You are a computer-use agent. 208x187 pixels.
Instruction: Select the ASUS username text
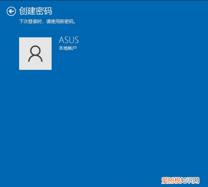point(69,40)
